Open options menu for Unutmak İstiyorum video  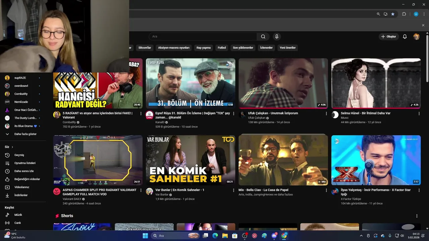(326, 113)
